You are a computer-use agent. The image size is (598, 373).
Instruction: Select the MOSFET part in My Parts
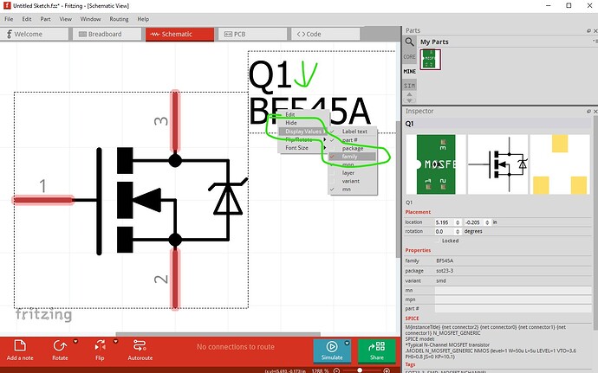coord(430,60)
